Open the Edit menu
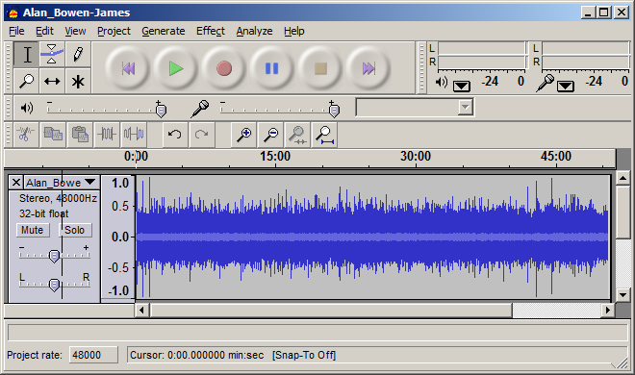 pos(44,31)
